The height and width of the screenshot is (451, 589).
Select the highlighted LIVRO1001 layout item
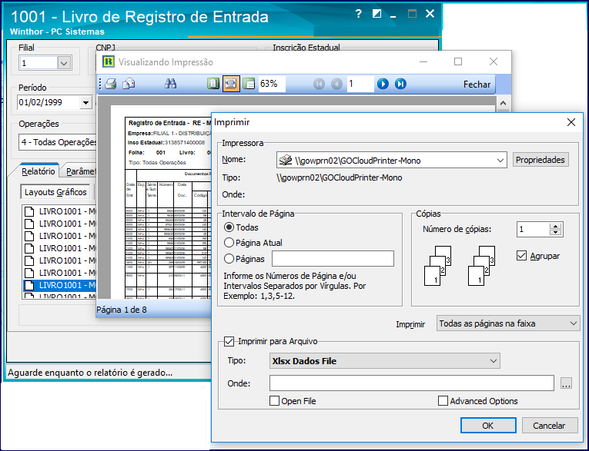59,285
